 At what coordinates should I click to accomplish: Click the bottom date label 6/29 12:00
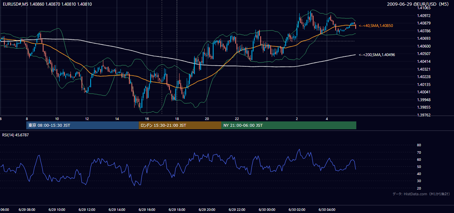coord(87,209)
